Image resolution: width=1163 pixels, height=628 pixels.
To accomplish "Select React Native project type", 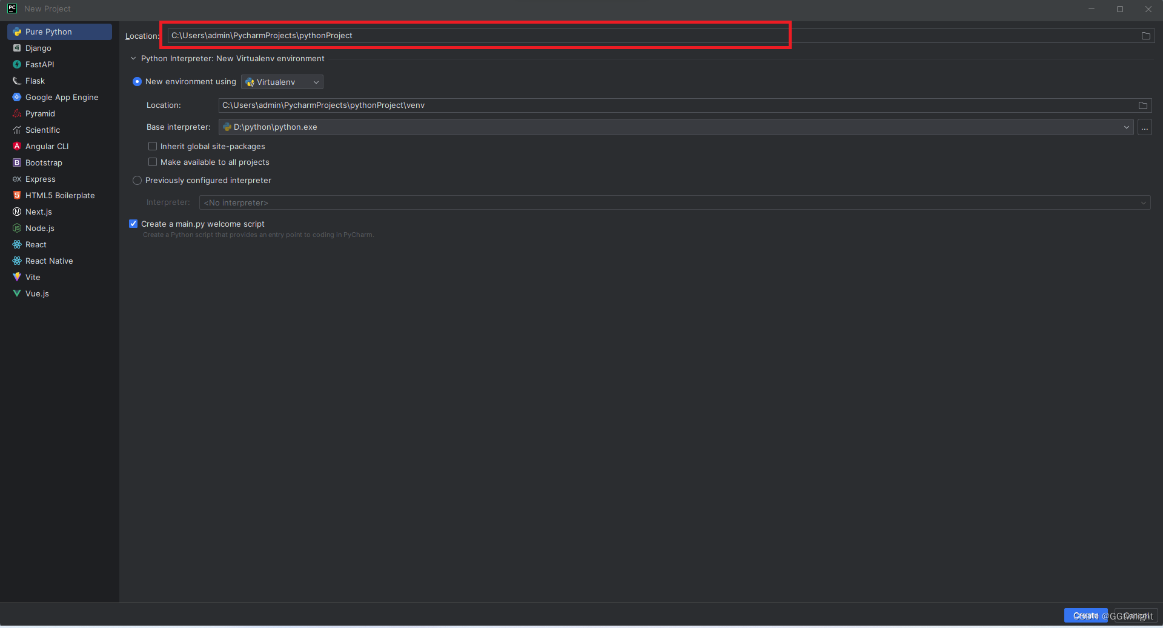I will point(59,261).
